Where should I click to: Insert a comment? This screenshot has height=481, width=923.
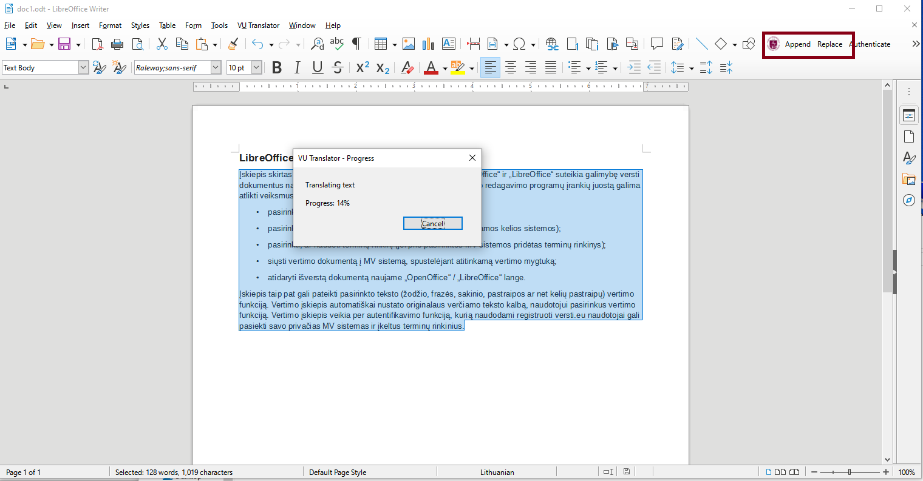[656, 44]
